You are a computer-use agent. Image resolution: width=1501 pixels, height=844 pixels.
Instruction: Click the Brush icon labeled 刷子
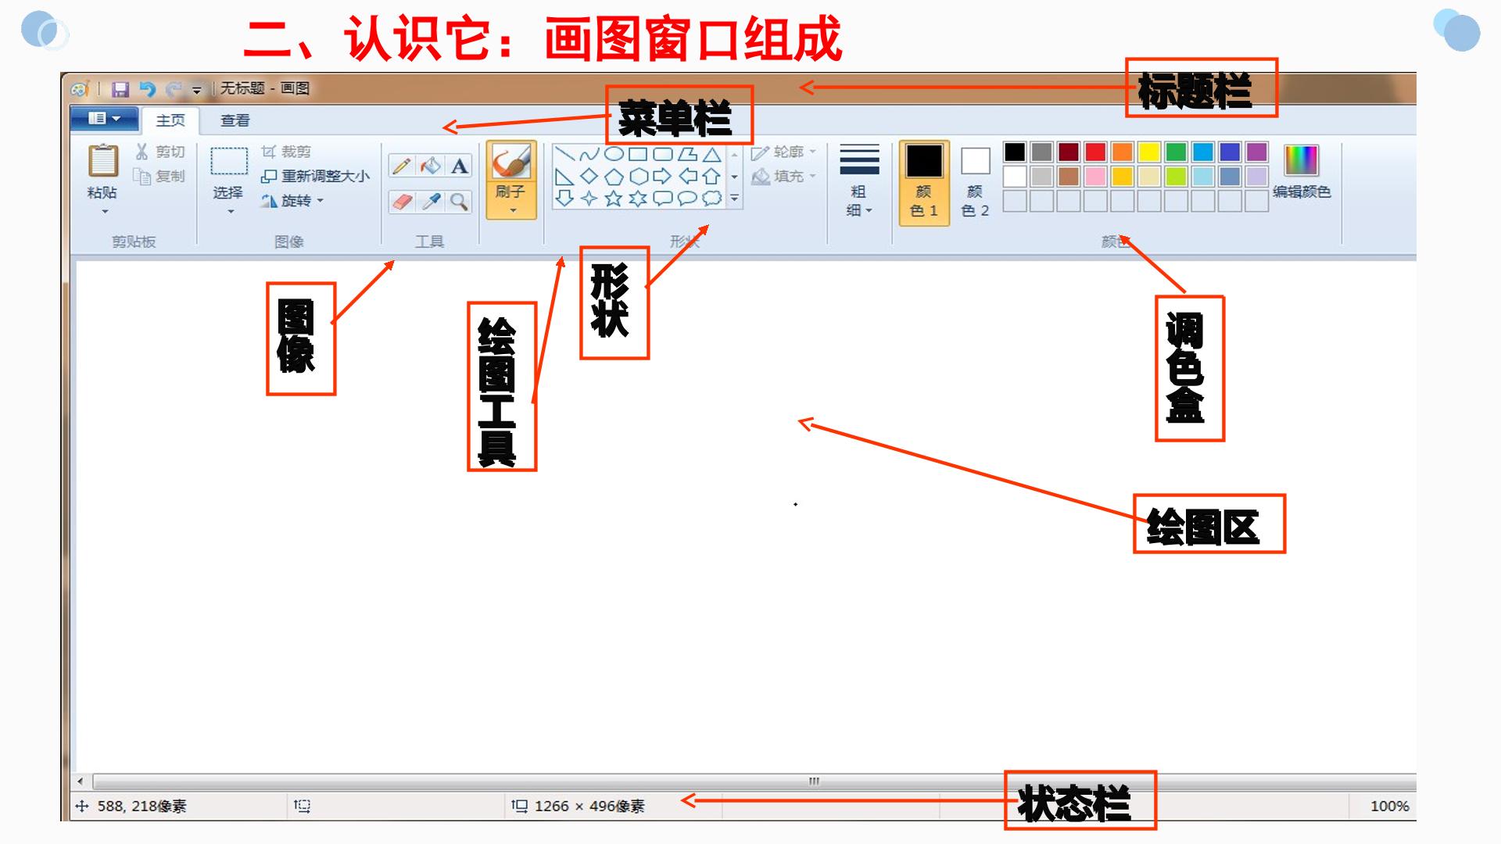(x=511, y=163)
